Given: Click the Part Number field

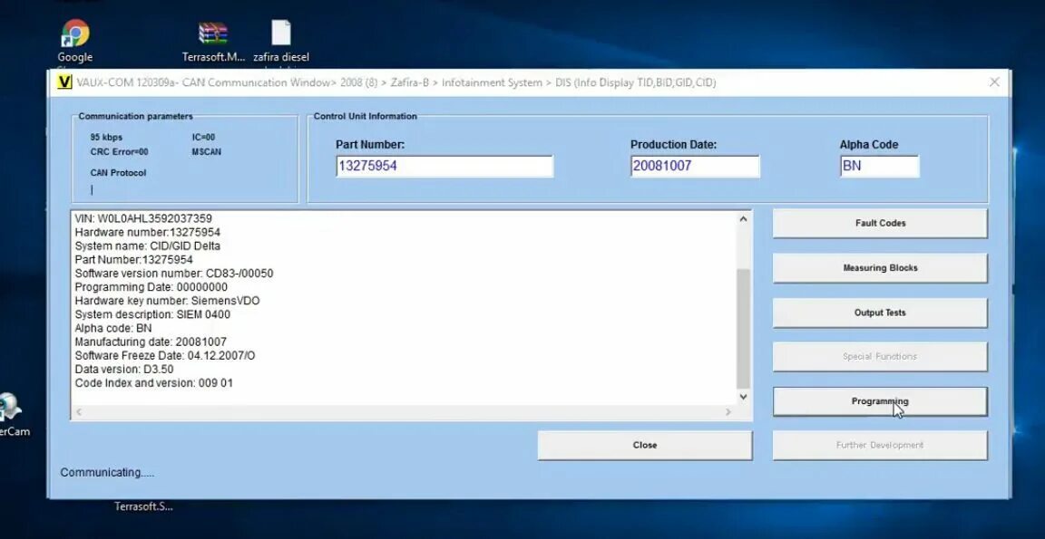Looking at the screenshot, I should tap(444, 167).
